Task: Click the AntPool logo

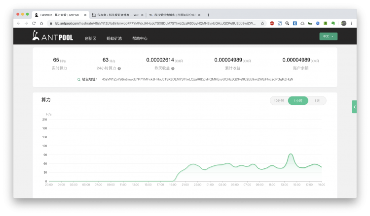Action: coord(53,36)
